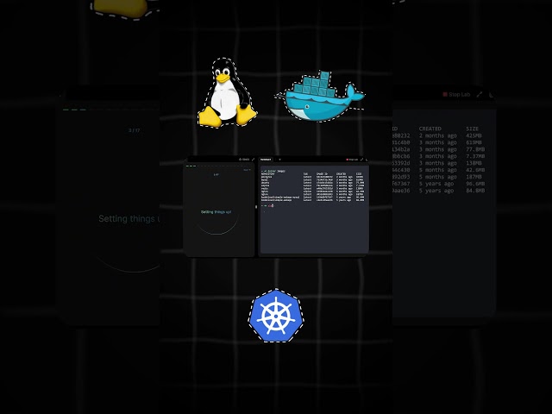Click expand arrows icon beside background Stop Lab

(480, 94)
